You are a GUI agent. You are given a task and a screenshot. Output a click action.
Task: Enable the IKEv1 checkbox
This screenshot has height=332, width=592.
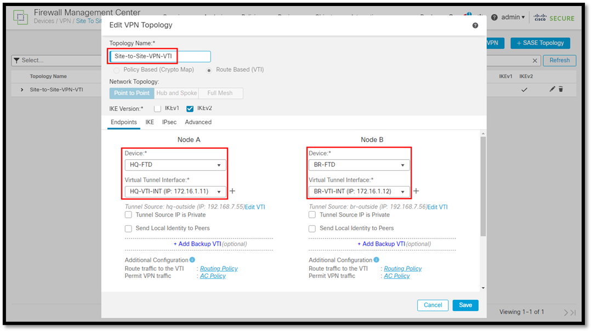(x=157, y=108)
